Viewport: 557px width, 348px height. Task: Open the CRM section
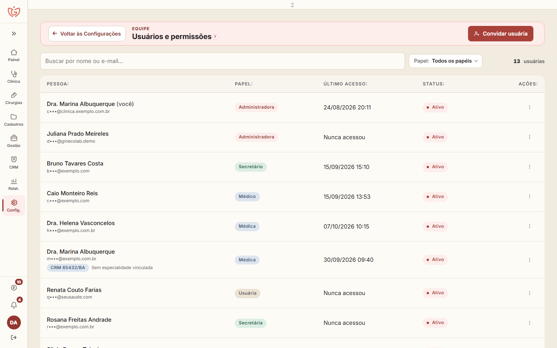tap(14, 163)
